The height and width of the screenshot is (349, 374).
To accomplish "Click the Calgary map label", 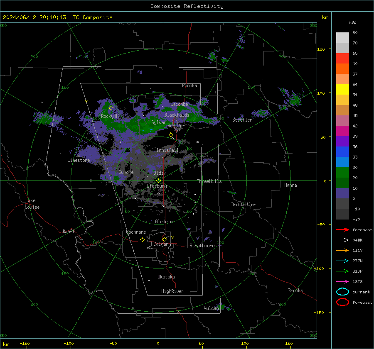I will [x=162, y=244].
